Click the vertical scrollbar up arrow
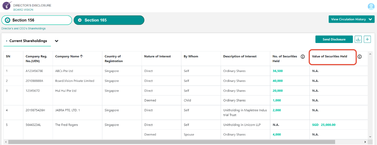 pos(370,54)
